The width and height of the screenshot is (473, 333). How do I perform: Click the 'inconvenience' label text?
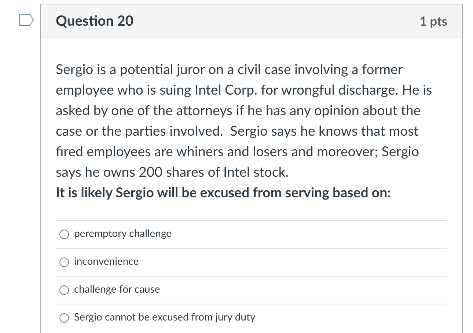tap(106, 261)
